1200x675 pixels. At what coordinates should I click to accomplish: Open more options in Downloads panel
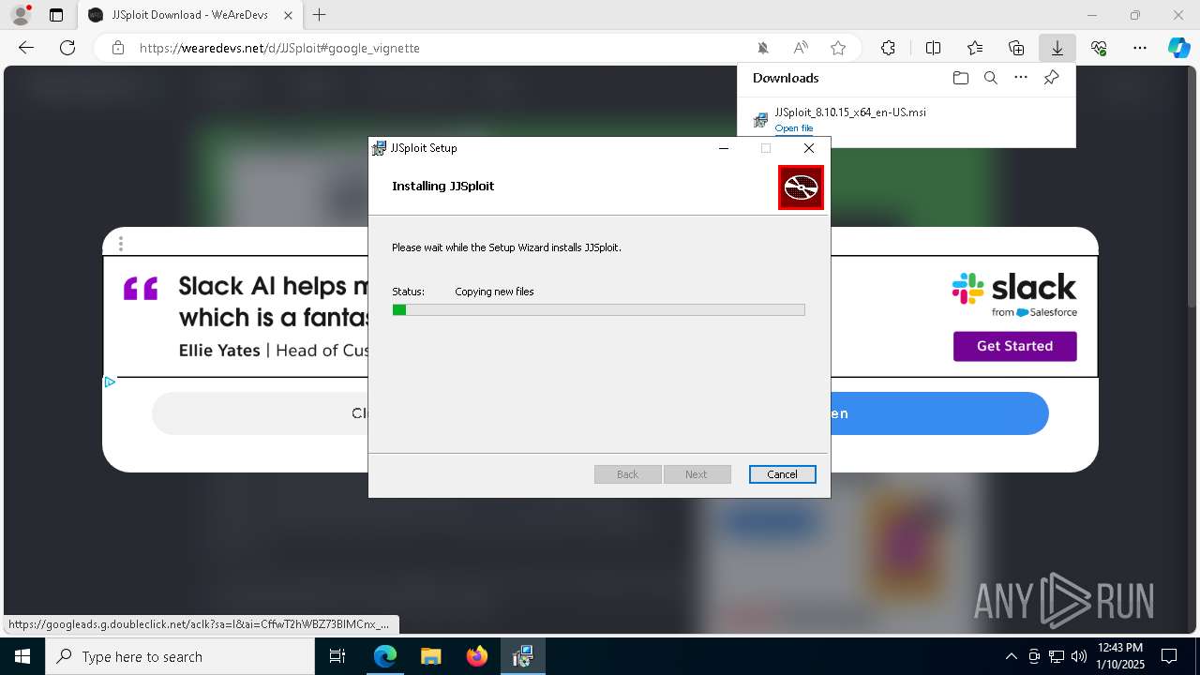point(1021,78)
